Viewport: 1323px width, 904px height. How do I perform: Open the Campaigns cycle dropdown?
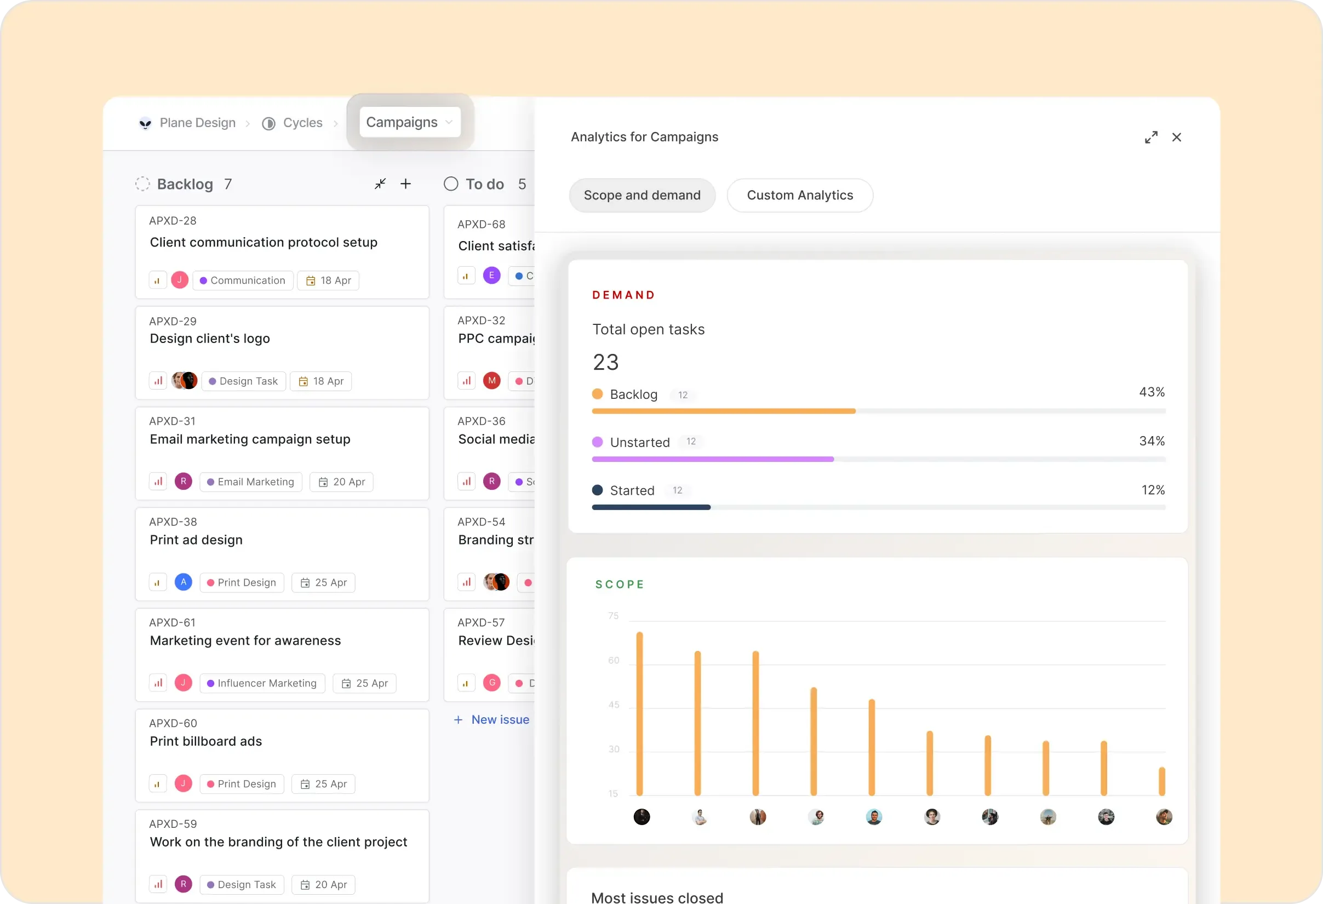point(410,122)
